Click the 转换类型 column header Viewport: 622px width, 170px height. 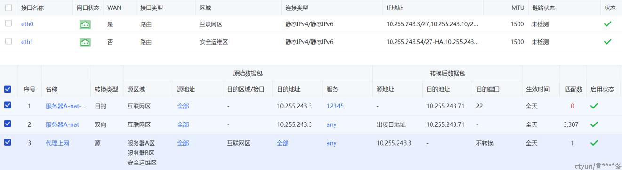(x=106, y=89)
